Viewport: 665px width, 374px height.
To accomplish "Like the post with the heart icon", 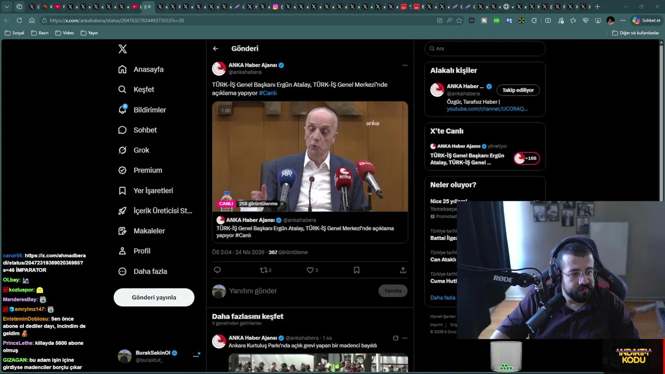I will (312, 270).
